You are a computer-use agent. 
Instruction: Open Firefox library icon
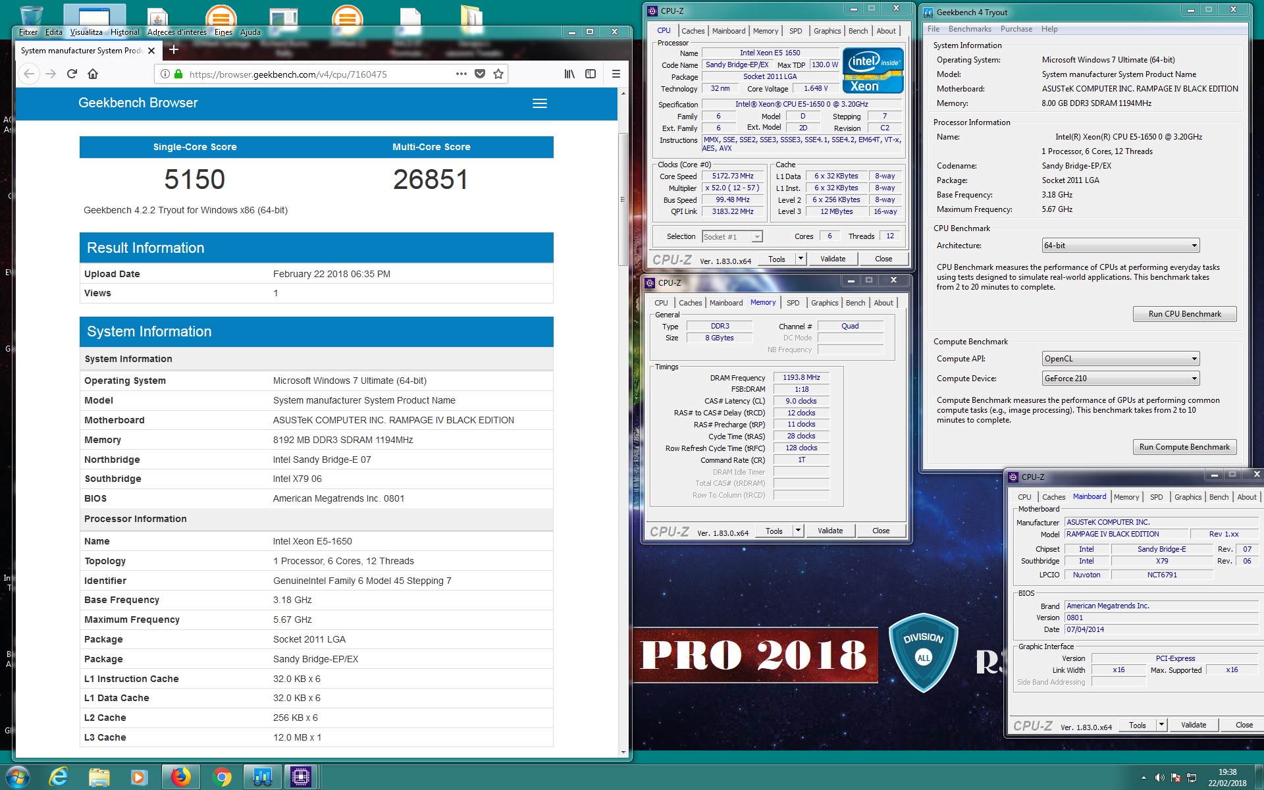[x=569, y=74]
